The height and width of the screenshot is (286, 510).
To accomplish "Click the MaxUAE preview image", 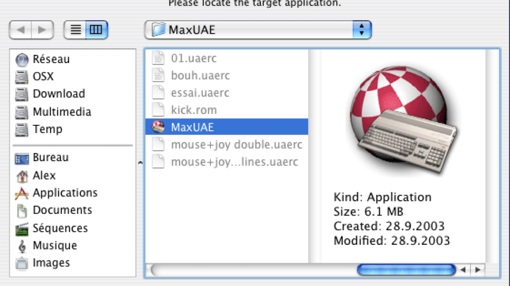I will click(403, 120).
